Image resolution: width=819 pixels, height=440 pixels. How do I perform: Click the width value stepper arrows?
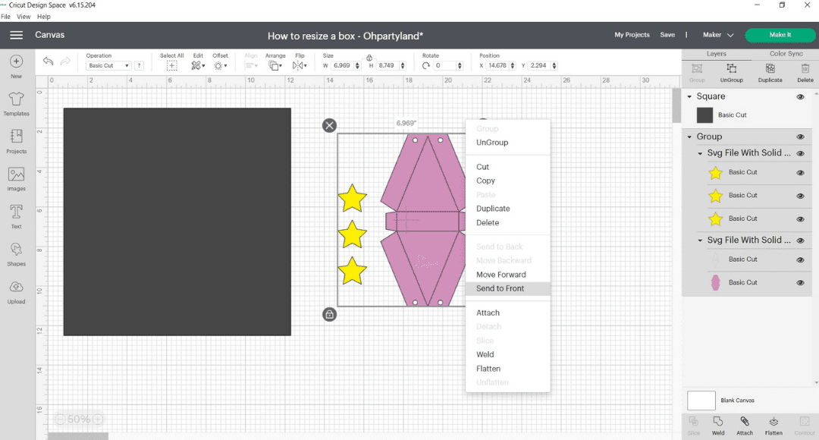pos(357,65)
